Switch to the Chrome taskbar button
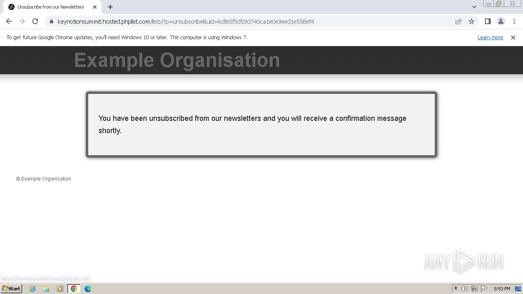 coord(74,289)
